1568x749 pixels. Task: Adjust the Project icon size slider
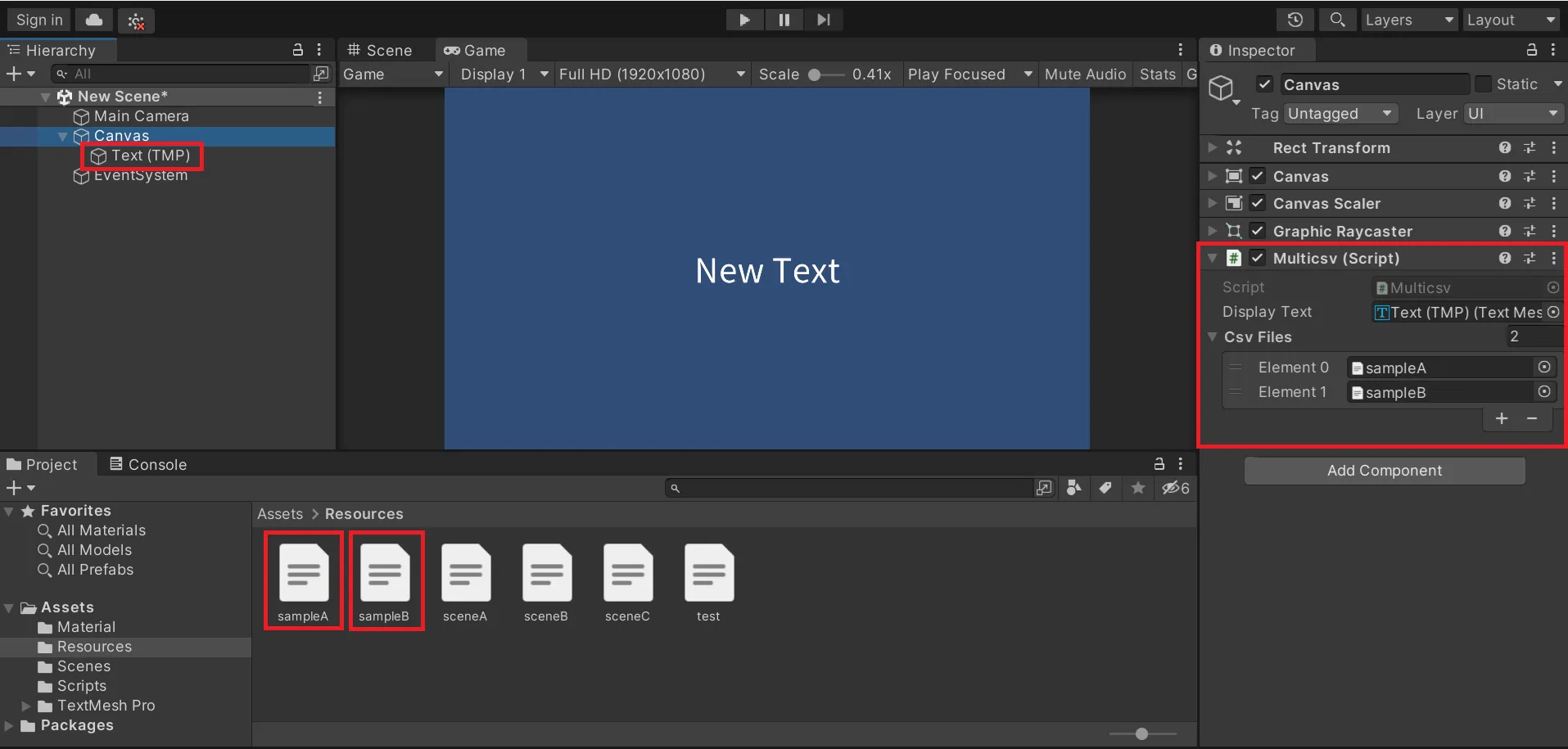pos(1142,734)
